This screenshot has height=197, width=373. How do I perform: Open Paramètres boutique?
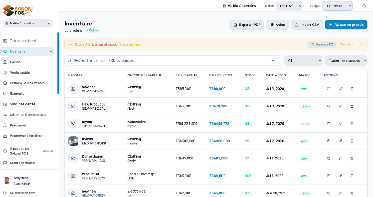[27, 135]
